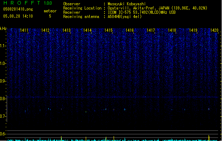Click the receiver text ICOM IC-575 53.7492 MHz USB
Image resolution: width=222 pixels, height=141 pixels.
142,12
